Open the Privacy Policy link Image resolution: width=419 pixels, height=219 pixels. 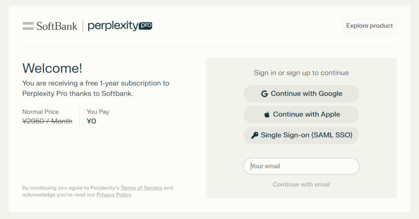click(113, 195)
